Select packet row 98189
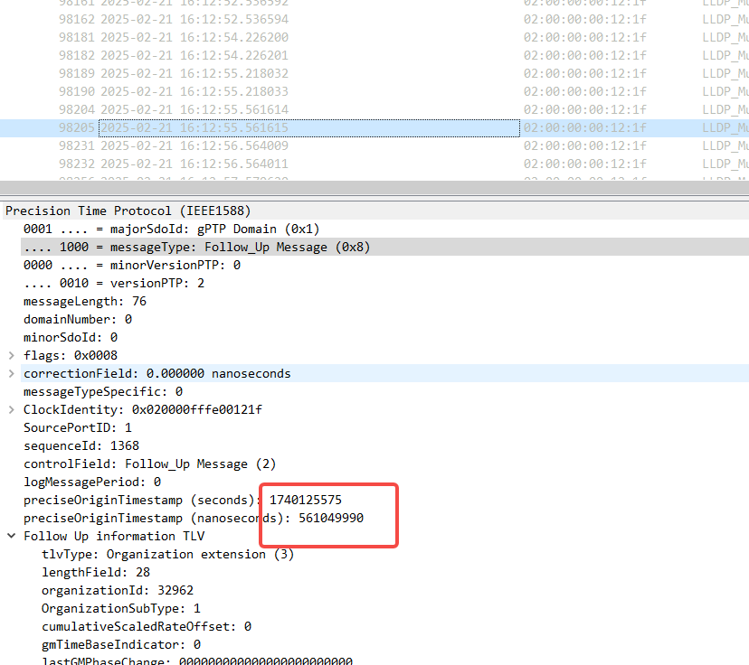Screen dimensions: 749x665 [374, 74]
